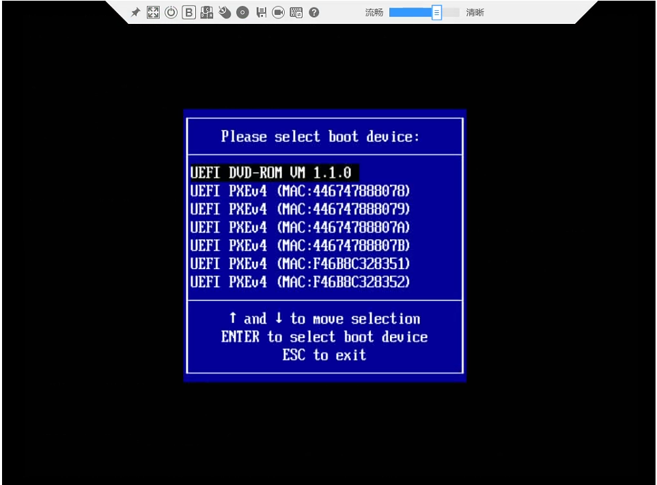Select PXEv4 entry with MAC F46B8C328352

click(300, 282)
